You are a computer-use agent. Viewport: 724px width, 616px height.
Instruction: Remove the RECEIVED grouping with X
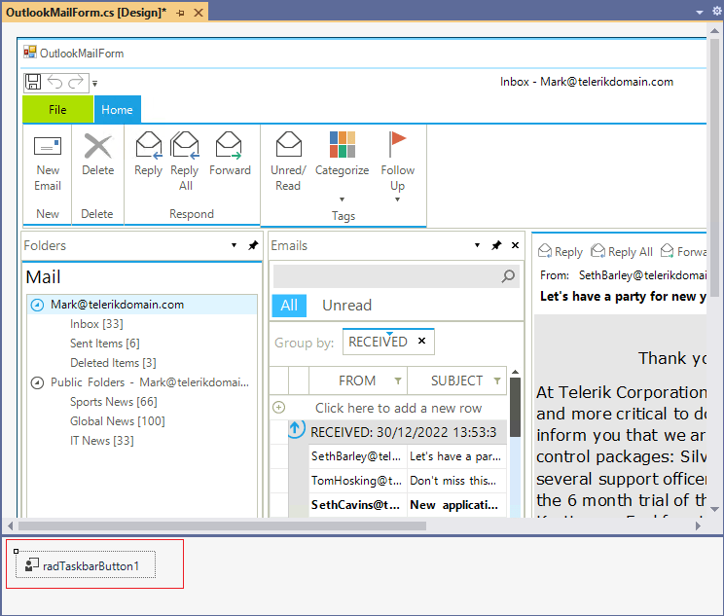click(421, 341)
